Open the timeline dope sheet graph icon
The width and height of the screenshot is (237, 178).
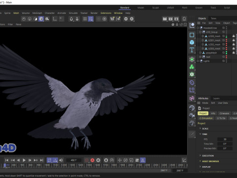pos(184,160)
